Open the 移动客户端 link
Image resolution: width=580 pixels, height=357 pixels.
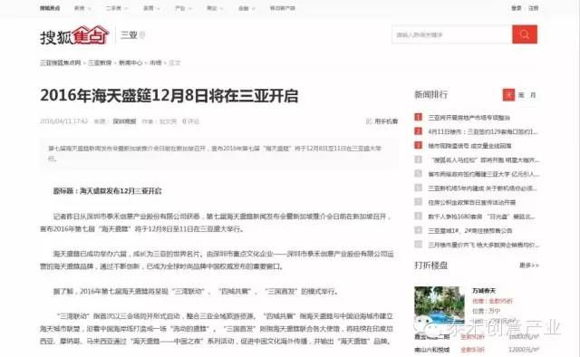(282, 8)
